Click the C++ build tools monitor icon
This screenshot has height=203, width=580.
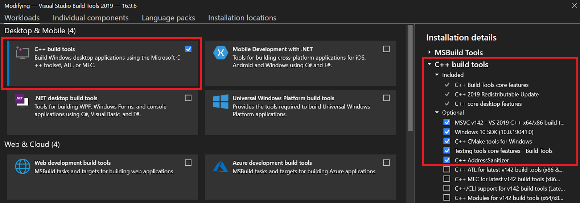[22, 53]
